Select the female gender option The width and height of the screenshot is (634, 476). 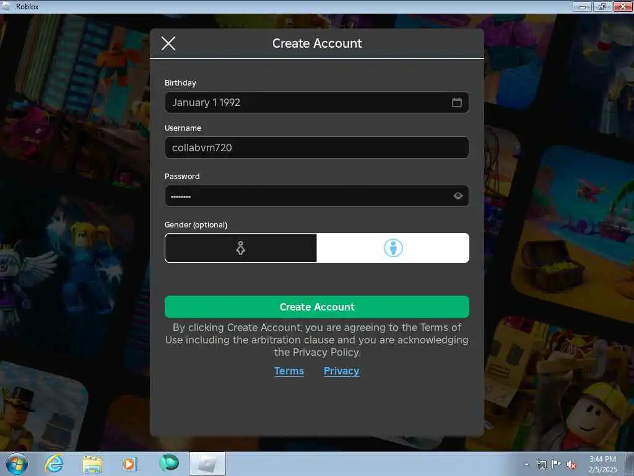click(x=241, y=248)
